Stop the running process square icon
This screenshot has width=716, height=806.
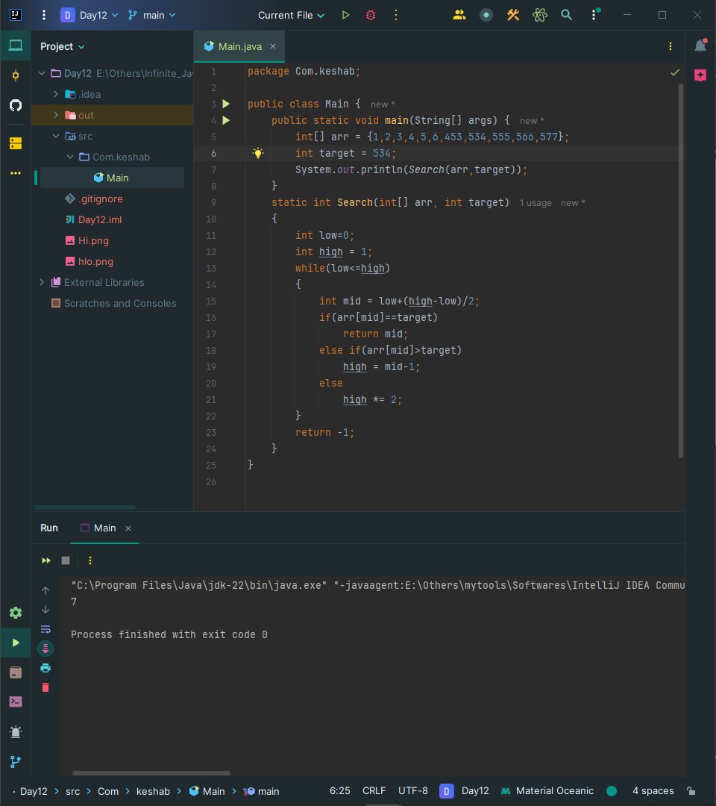click(65, 560)
